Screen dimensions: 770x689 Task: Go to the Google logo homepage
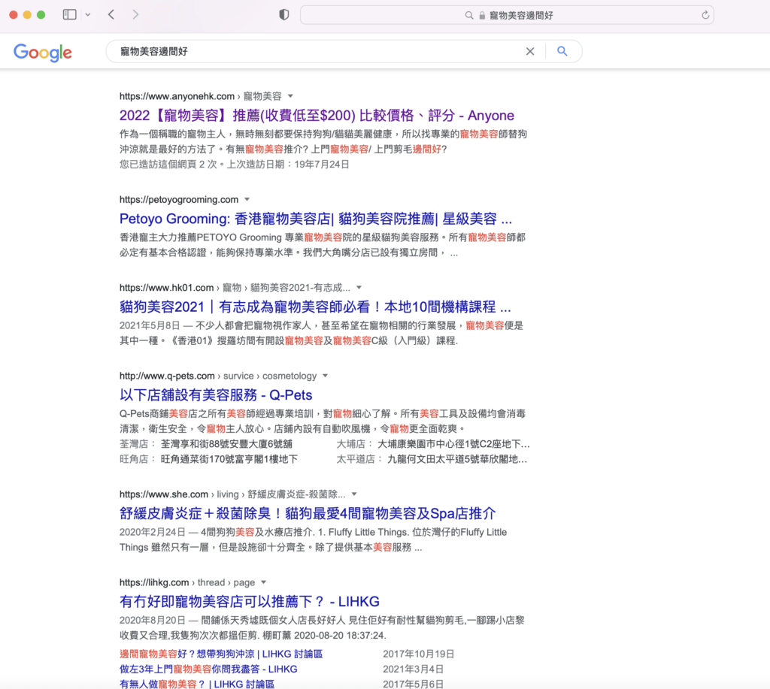43,53
